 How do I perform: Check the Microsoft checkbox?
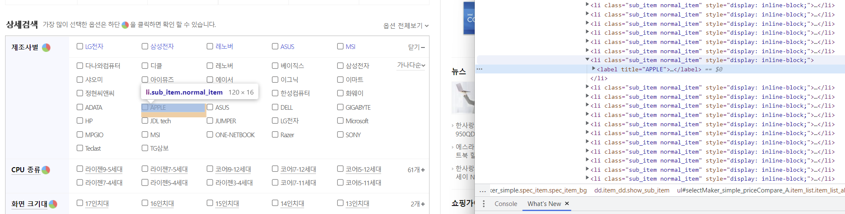tap(340, 121)
